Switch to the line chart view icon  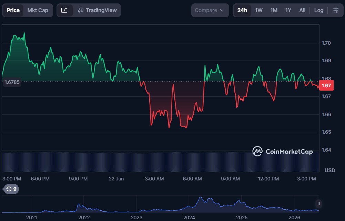pos(64,10)
